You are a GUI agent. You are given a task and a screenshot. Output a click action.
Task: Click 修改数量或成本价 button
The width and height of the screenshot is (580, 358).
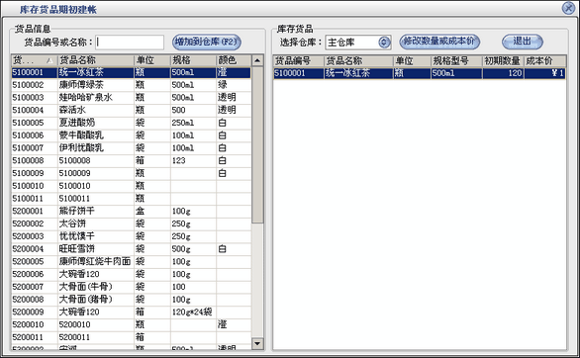tap(439, 42)
